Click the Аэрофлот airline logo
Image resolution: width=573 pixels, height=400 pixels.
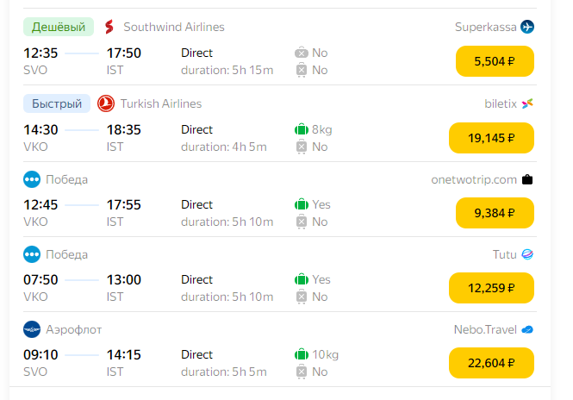click(x=32, y=329)
